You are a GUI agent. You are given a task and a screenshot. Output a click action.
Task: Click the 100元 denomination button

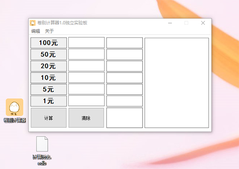(49, 43)
